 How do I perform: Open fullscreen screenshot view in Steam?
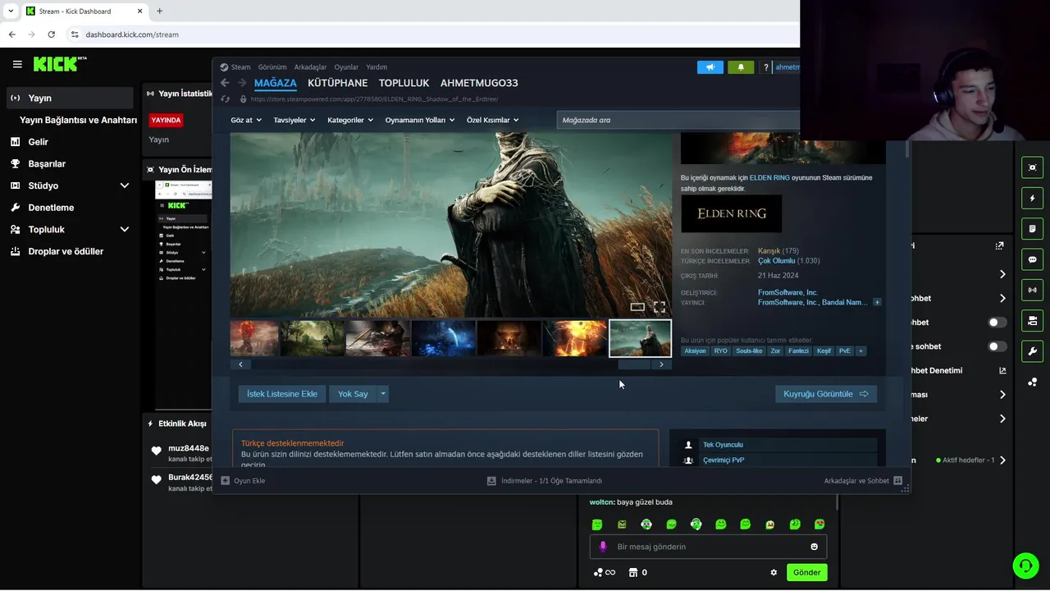660,307
